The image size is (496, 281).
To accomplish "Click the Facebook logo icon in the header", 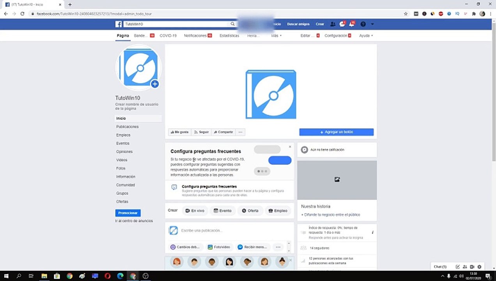I will click(119, 24).
